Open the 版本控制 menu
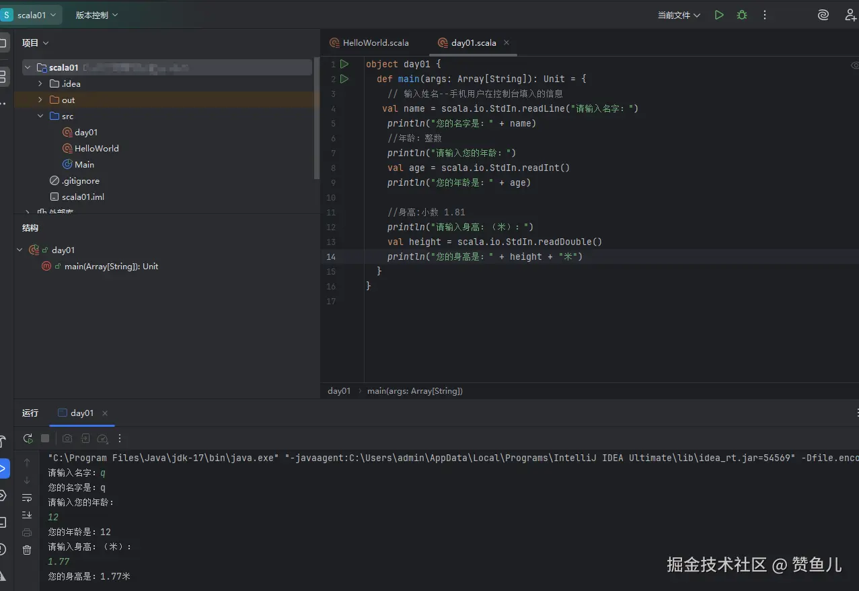 coord(94,14)
